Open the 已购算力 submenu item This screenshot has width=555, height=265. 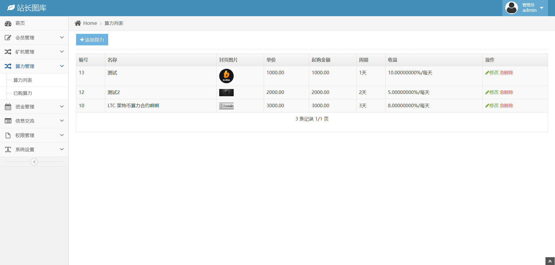23,93
